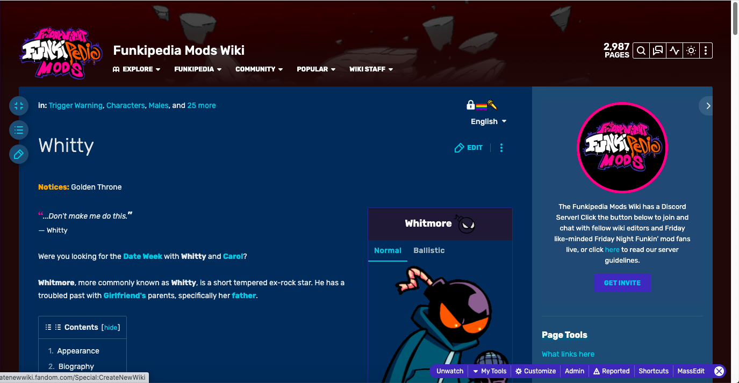Click the GET INVITE Discord button
739x383 pixels.
click(622, 283)
